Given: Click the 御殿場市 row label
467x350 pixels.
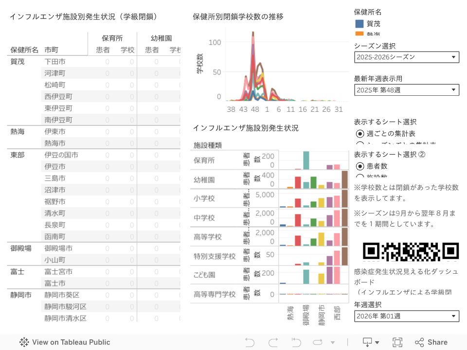Looking at the screenshot, I should [x=58, y=248].
